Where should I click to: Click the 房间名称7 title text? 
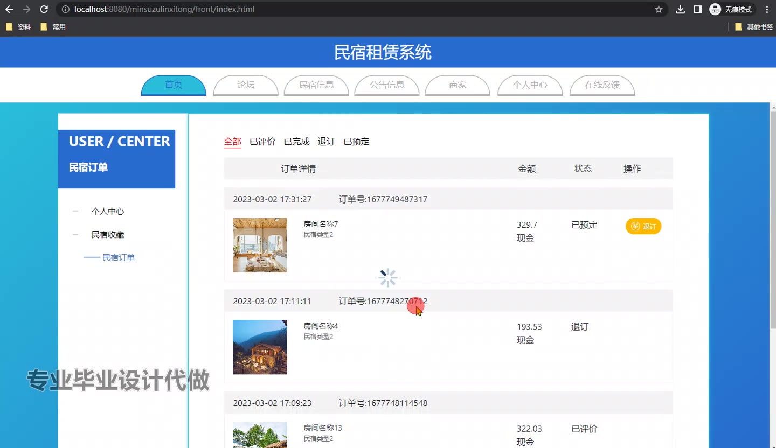pos(321,224)
